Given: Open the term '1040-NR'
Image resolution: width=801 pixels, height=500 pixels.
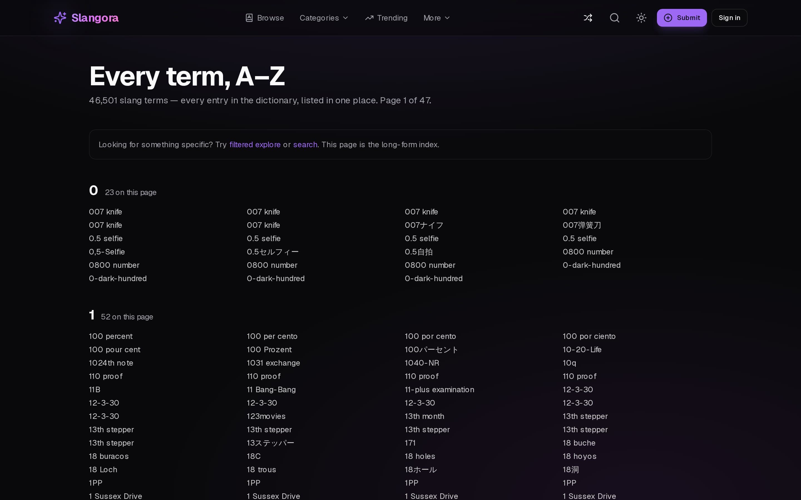Looking at the screenshot, I should 422,363.
